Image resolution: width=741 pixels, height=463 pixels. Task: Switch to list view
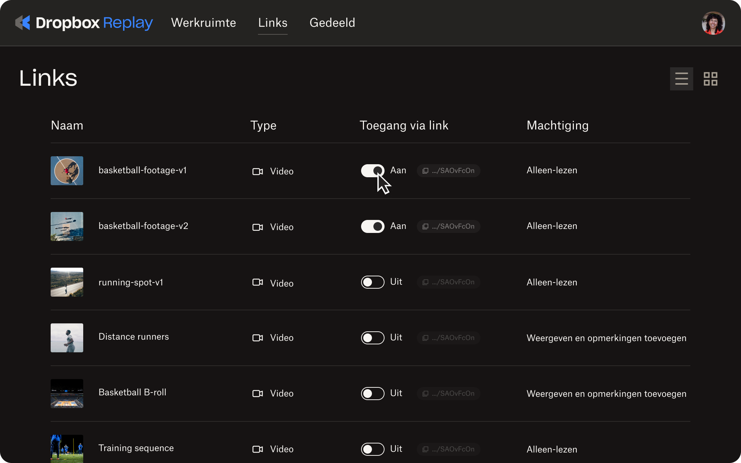point(681,78)
